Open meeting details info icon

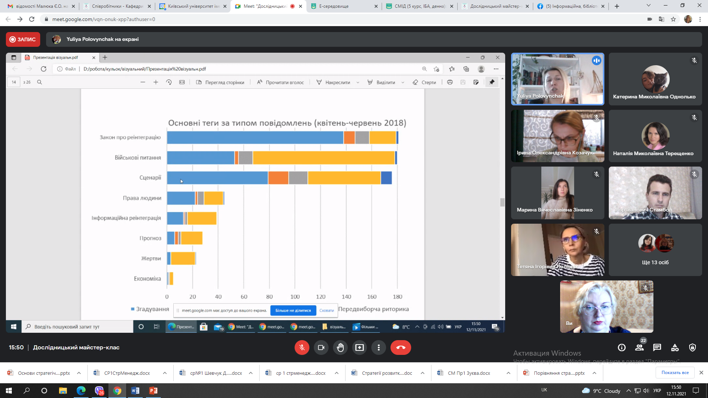click(x=622, y=348)
